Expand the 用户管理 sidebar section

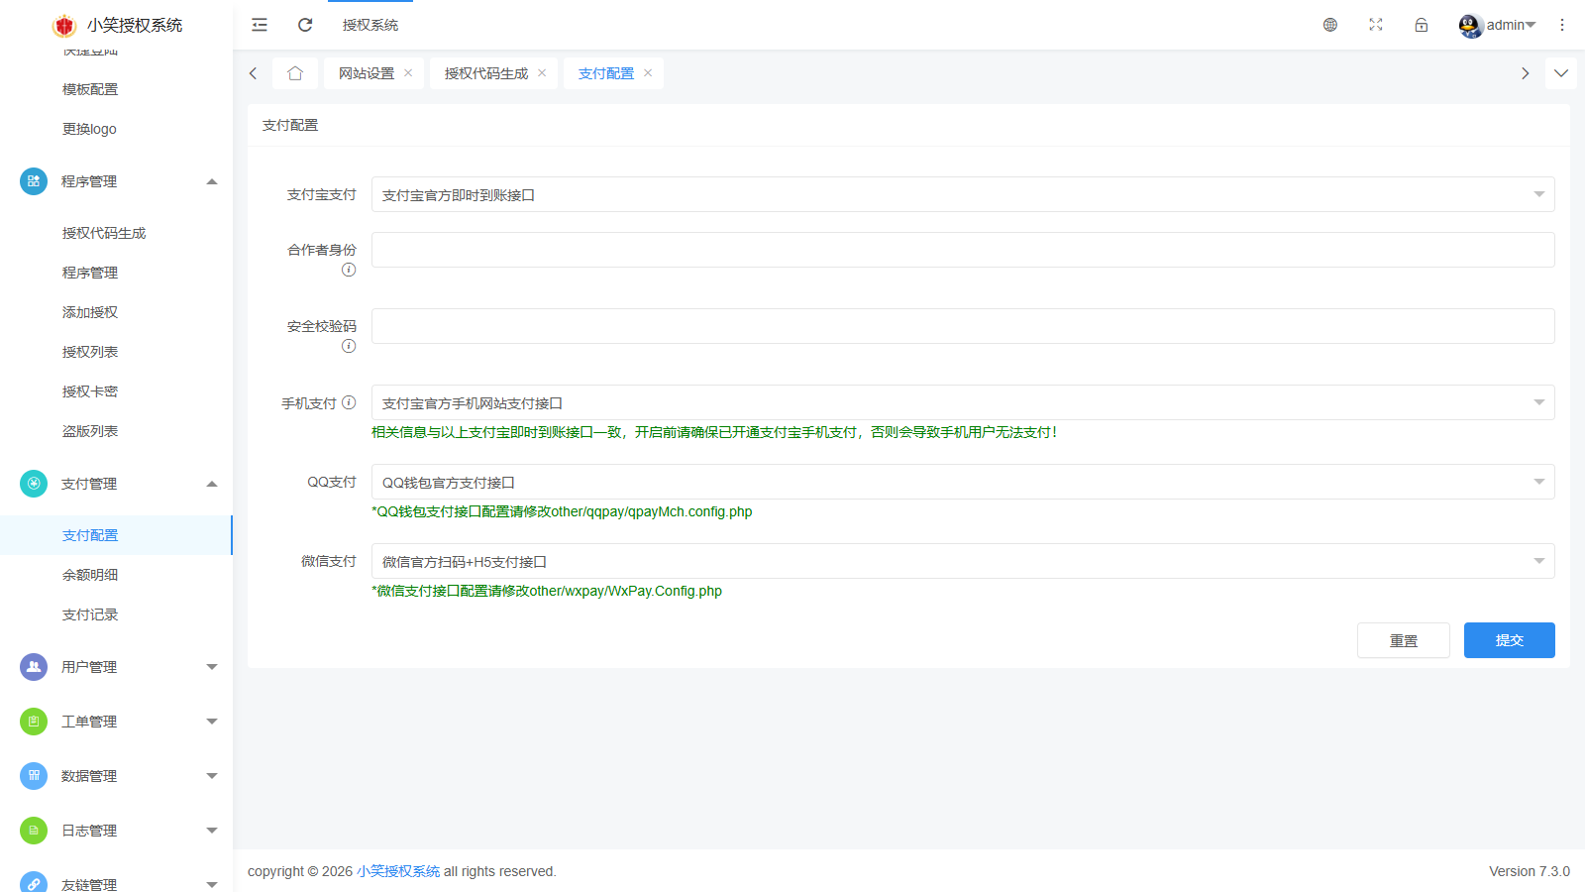117,667
